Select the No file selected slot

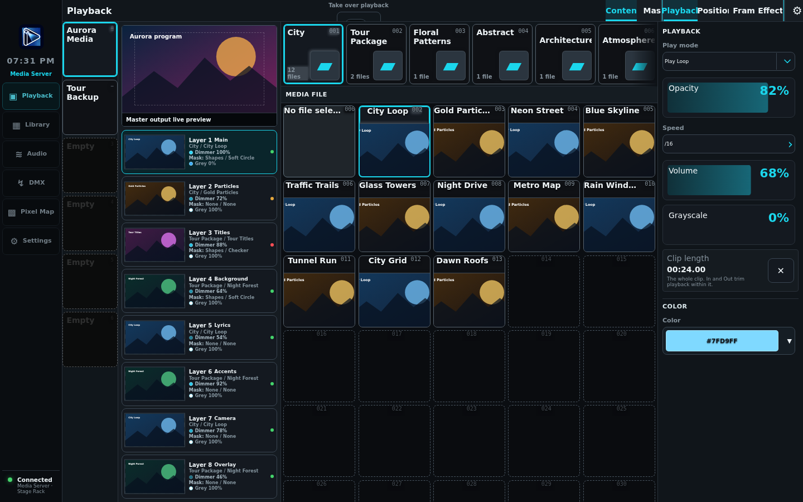[319, 141]
